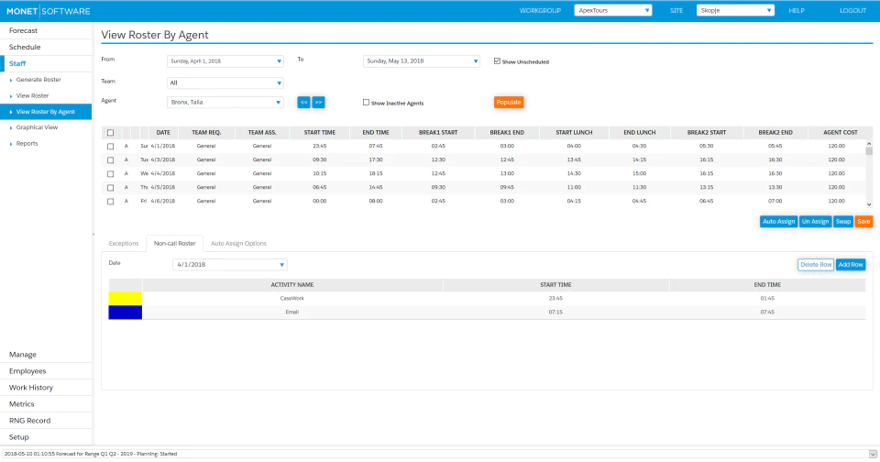Image resolution: width=880 pixels, height=462 pixels.
Task: Select the 4/3/2018 row checkbox
Action: coord(111,160)
